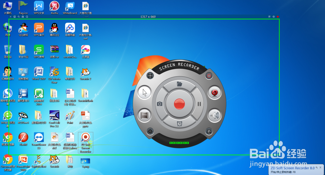325x175 pixels.
Task: Select the 云课堂 desktop icon
Action: (x=85, y=52)
